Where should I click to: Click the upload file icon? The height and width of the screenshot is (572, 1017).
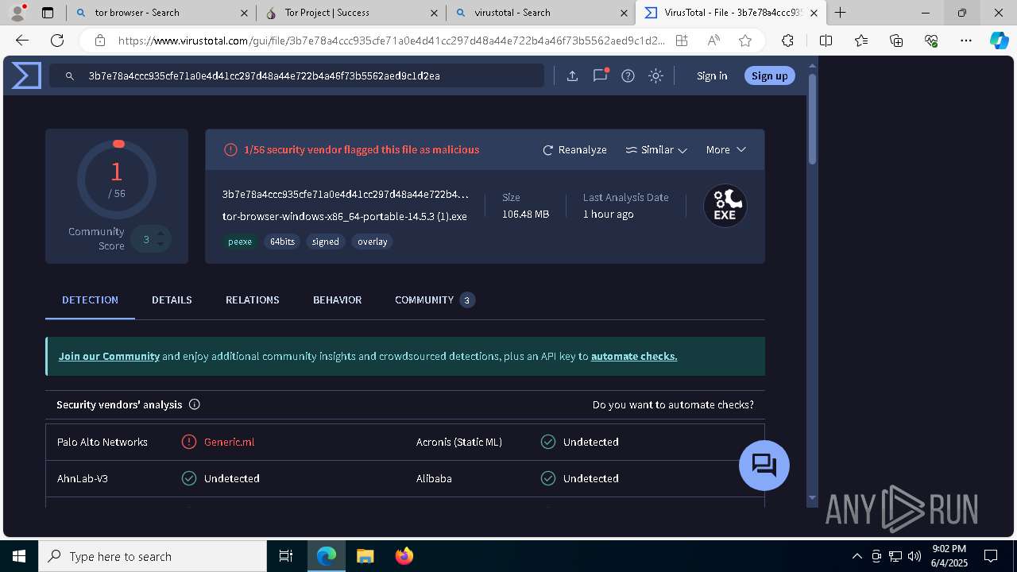pos(572,75)
